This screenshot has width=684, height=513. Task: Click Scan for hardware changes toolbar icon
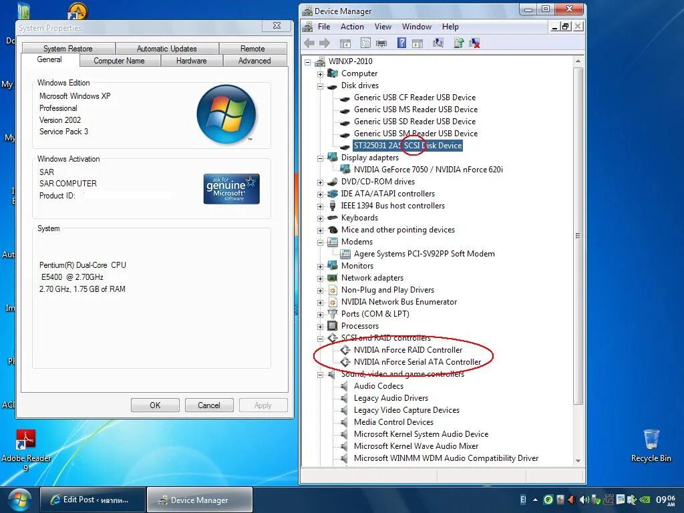point(438,43)
